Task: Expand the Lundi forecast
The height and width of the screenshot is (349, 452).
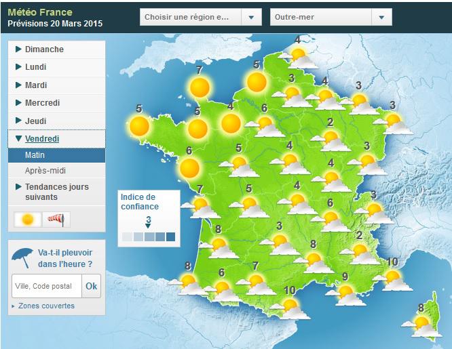Action: 56,67
